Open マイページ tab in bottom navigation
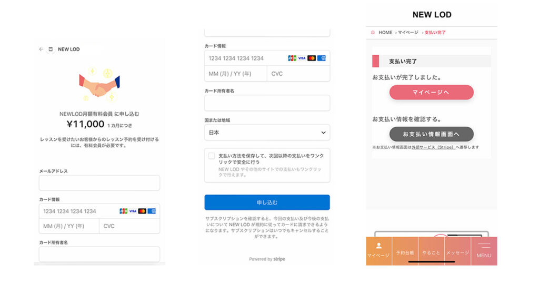The image size is (539, 283). tap(379, 251)
